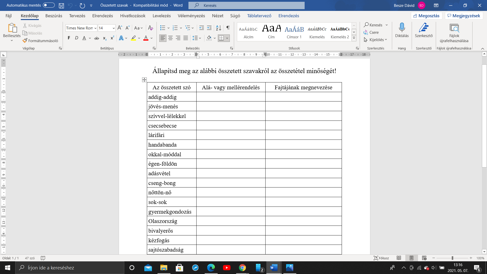Image resolution: width=487 pixels, height=274 pixels.
Task: Click the bulleted list icon
Action: (163, 28)
